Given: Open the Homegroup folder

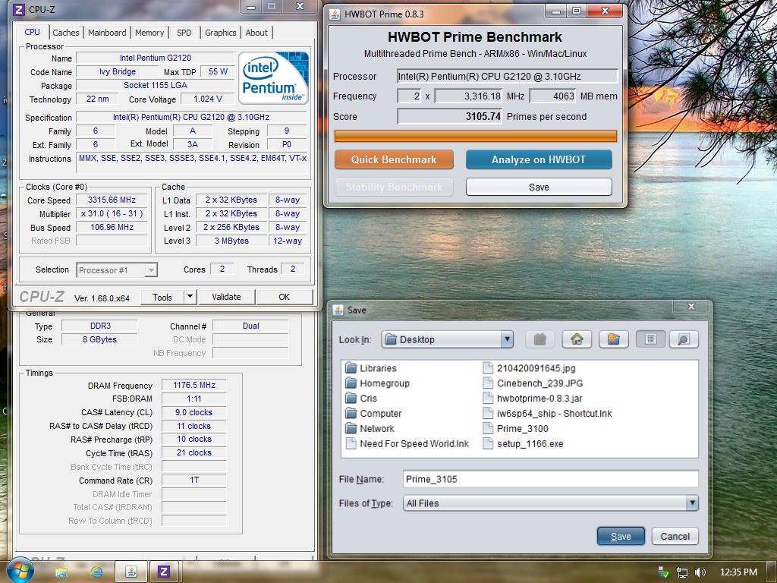Looking at the screenshot, I should click(x=378, y=383).
